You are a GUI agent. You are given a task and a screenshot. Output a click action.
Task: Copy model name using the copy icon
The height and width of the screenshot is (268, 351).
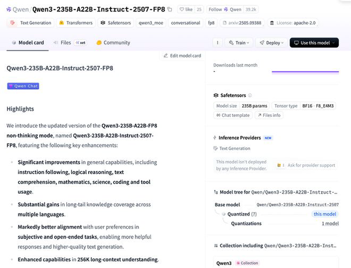coord(170,9)
